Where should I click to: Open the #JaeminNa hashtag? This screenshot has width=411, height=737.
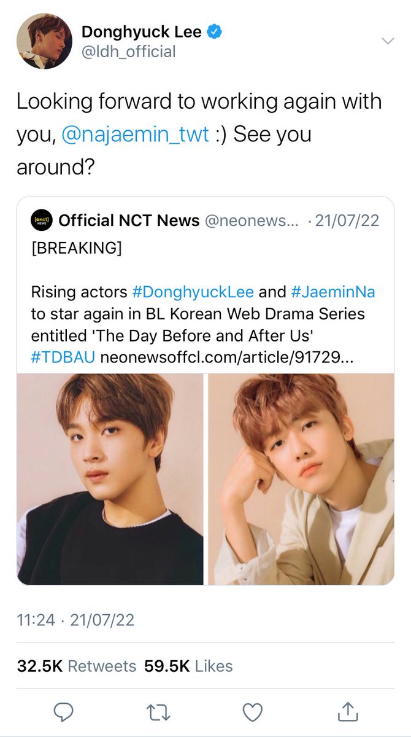pos(333,292)
